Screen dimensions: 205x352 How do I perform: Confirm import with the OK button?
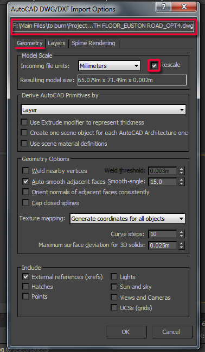[127, 332]
